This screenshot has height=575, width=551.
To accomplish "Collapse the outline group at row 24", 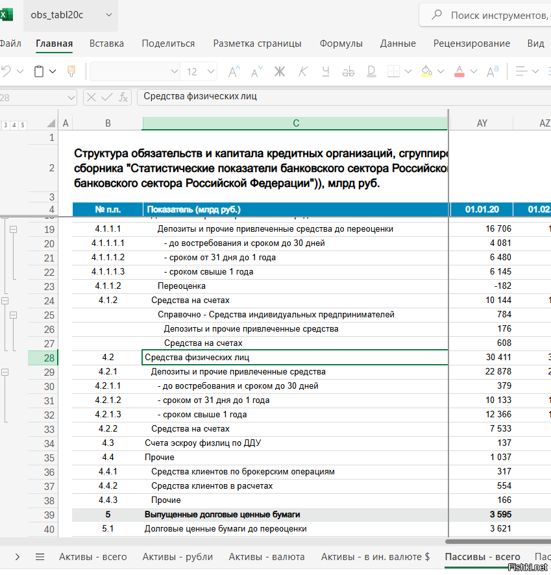I will click(x=5, y=300).
